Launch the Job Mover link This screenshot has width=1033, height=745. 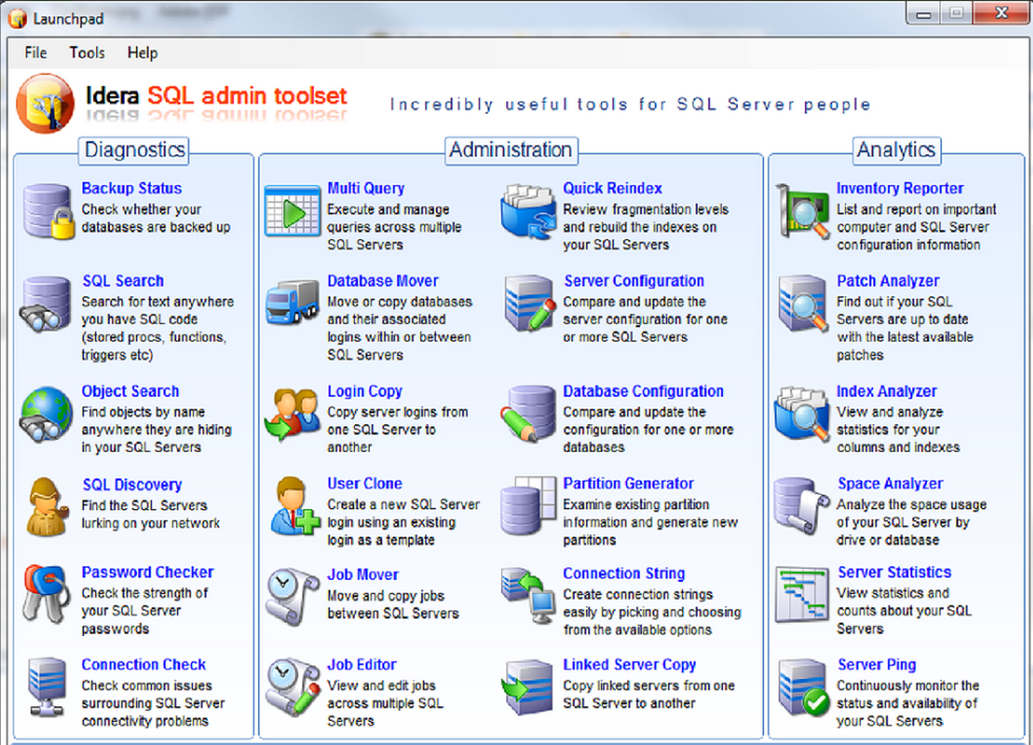click(x=363, y=575)
